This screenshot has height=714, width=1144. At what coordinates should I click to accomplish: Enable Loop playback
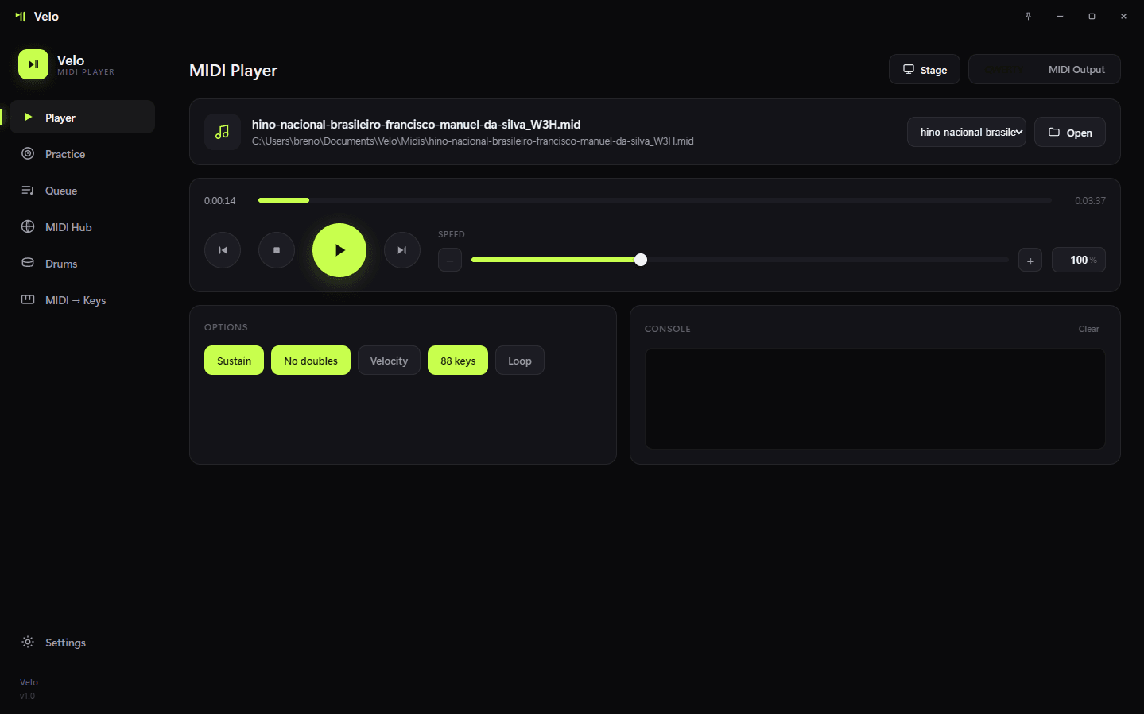tap(520, 361)
